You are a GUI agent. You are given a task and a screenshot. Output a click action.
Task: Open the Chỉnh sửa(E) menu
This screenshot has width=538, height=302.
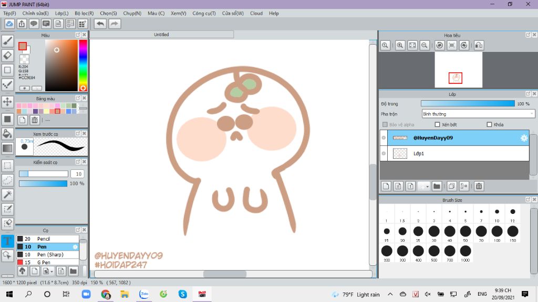[35, 13]
